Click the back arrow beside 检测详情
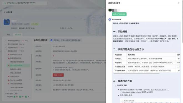Screen dimensions: 183x103 (4, 12)
